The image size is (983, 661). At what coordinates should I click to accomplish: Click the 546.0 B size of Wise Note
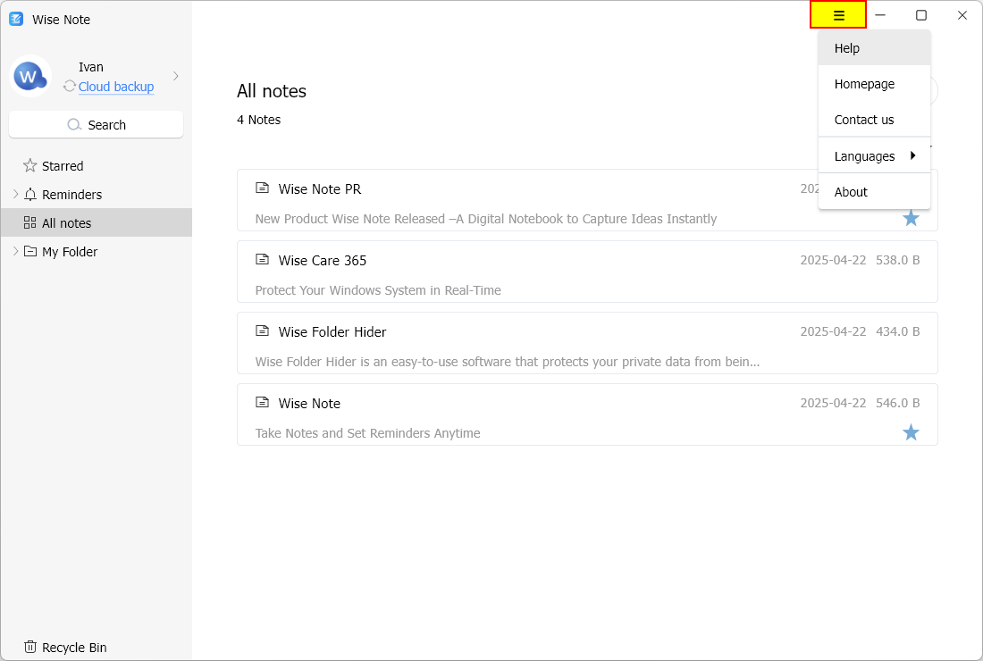(897, 403)
